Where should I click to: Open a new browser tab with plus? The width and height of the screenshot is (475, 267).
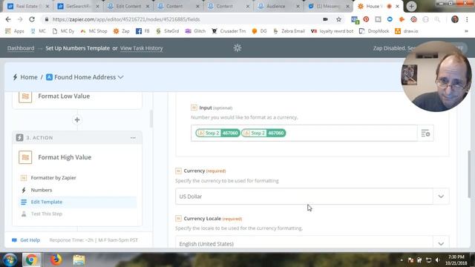[x=411, y=7]
